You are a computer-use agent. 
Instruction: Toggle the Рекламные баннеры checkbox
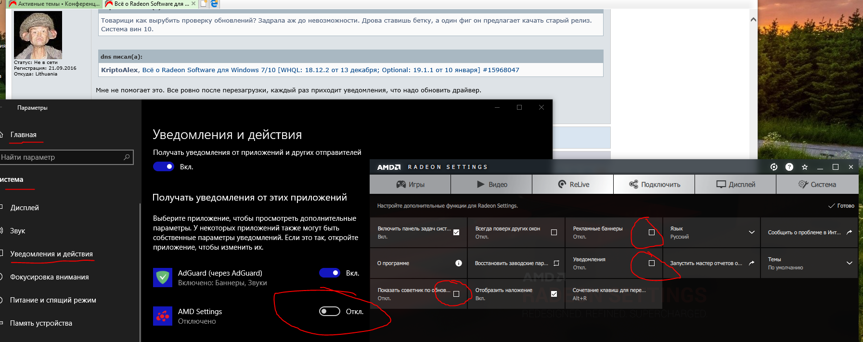pyautogui.click(x=652, y=232)
